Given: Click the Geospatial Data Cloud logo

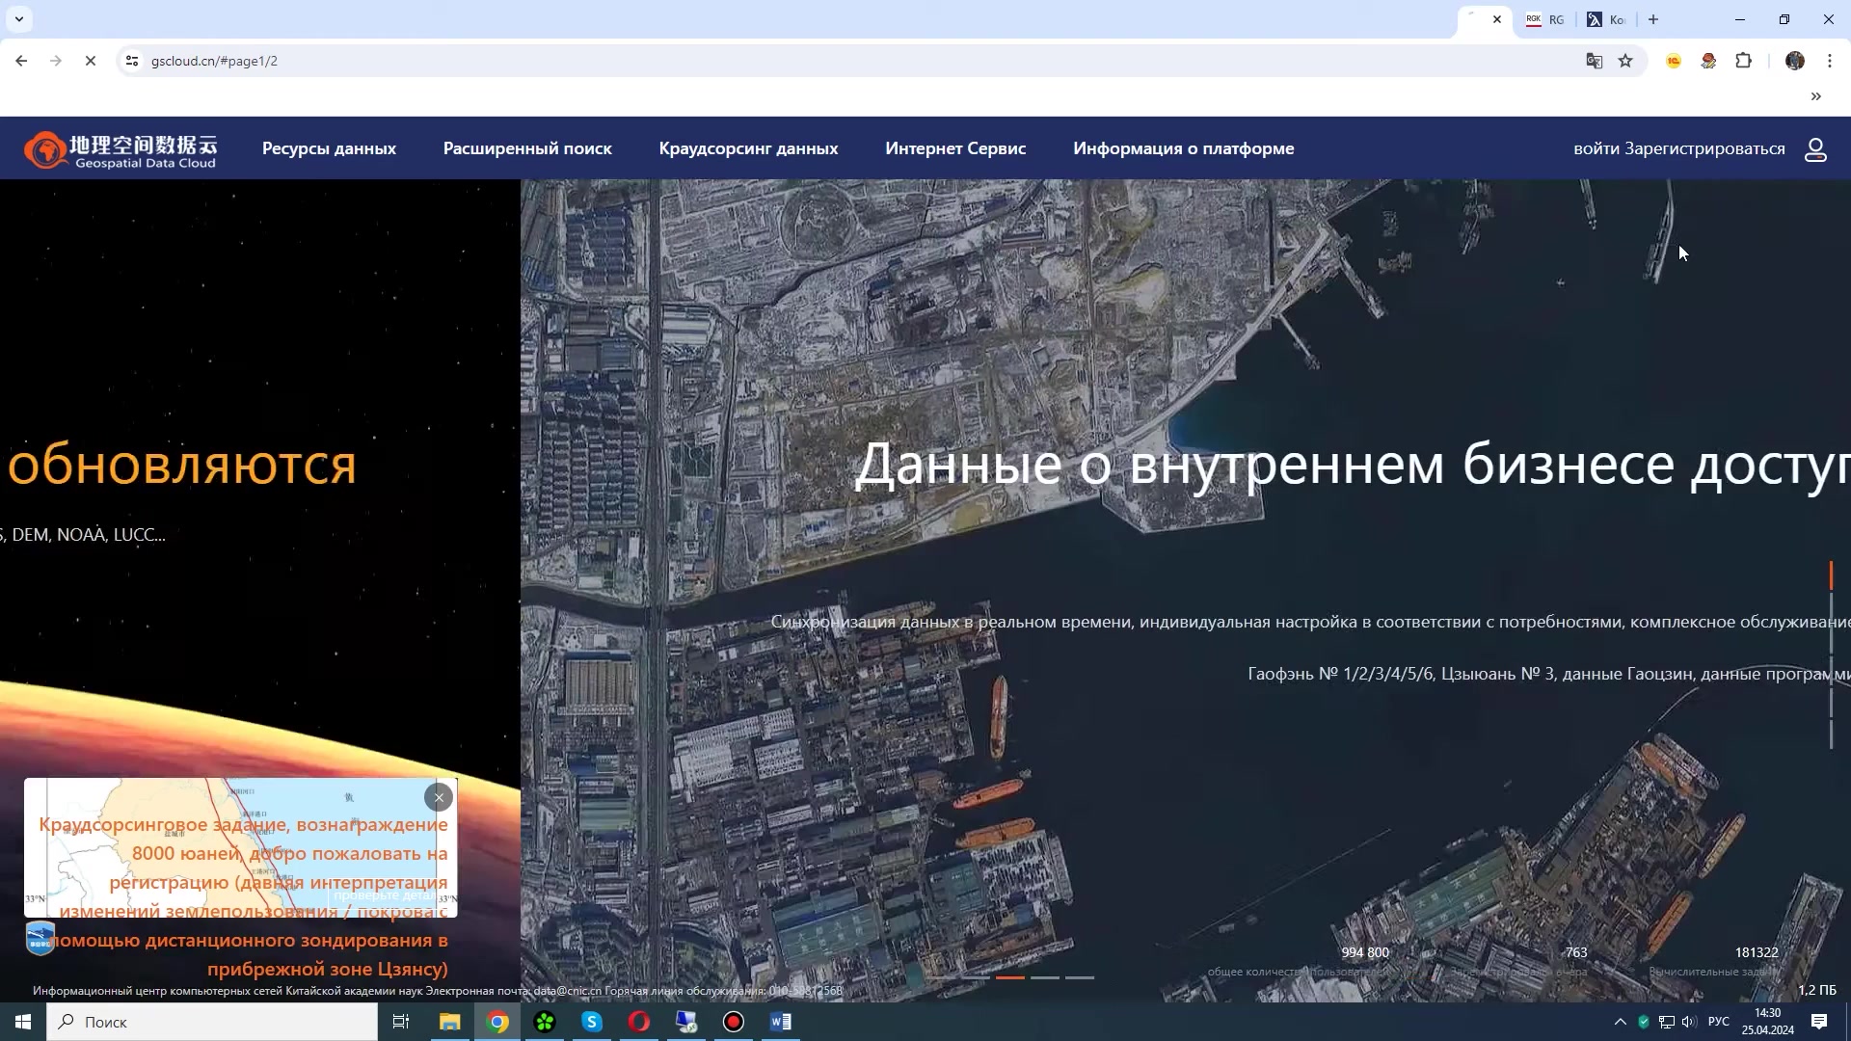Looking at the screenshot, I should pyautogui.click(x=121, y=149).
